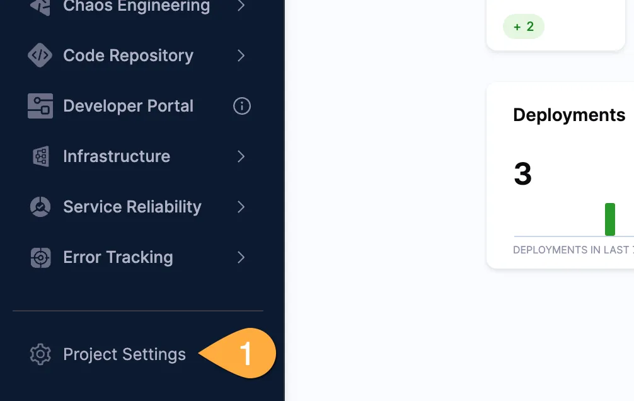Select the Project Settings label
Screen dimensions: 634x401
[x=124, y=354]
